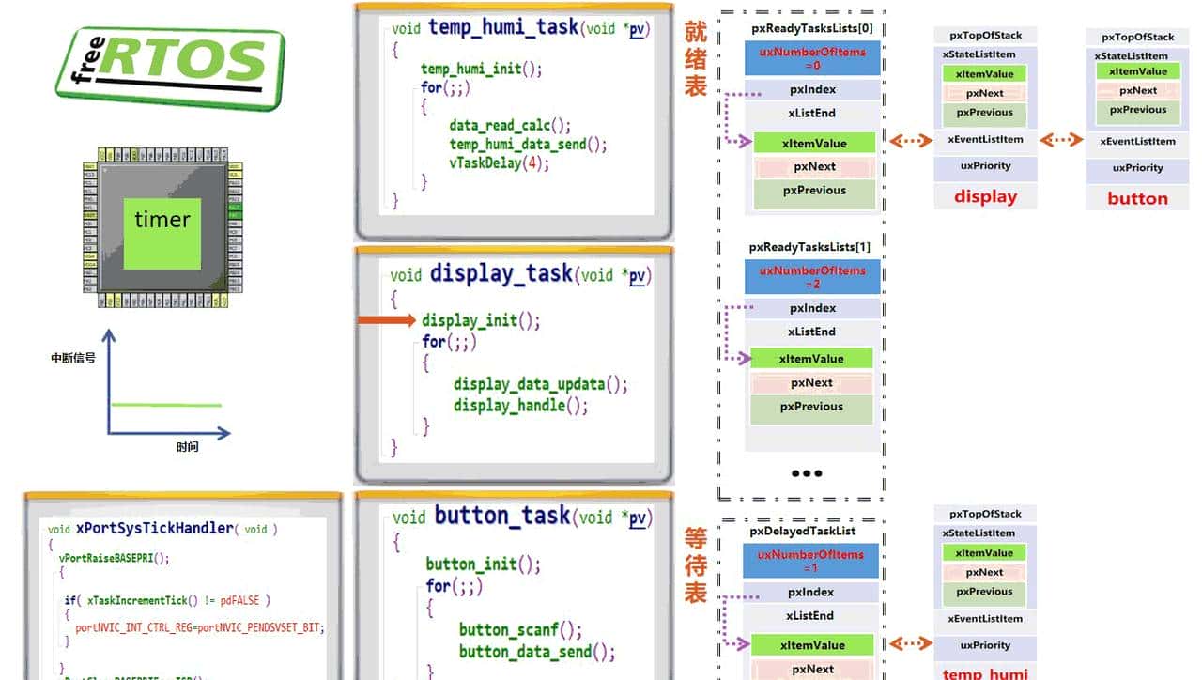This screenshot has height=680, width=1202.
Task: Select the button_init(); code line
Action: point(484,564)
